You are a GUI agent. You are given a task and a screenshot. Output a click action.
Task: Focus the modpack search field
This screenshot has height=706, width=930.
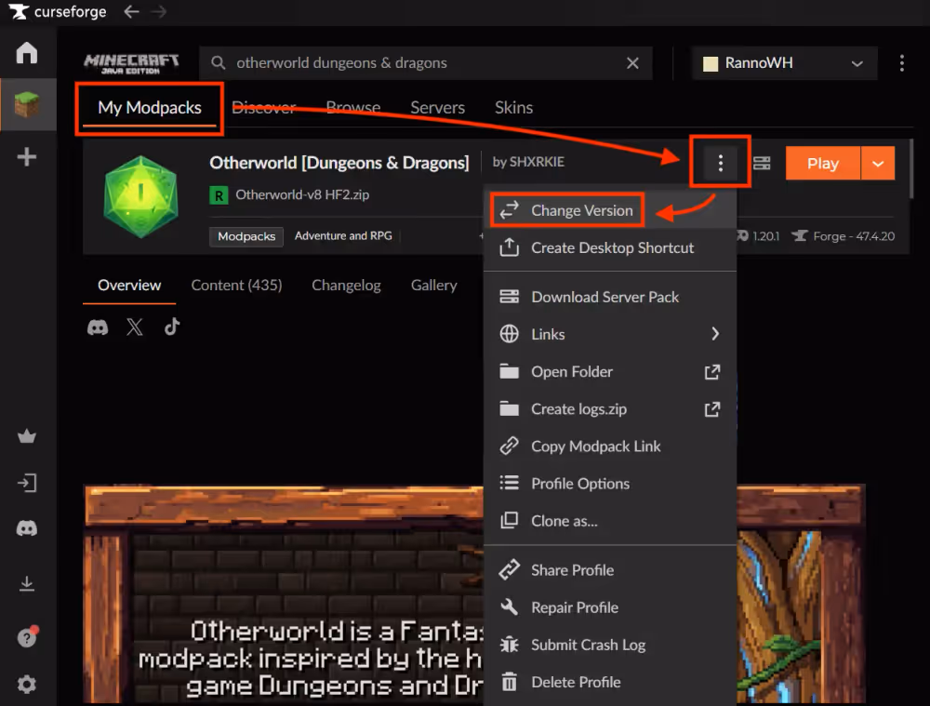(x=426, y=63)
